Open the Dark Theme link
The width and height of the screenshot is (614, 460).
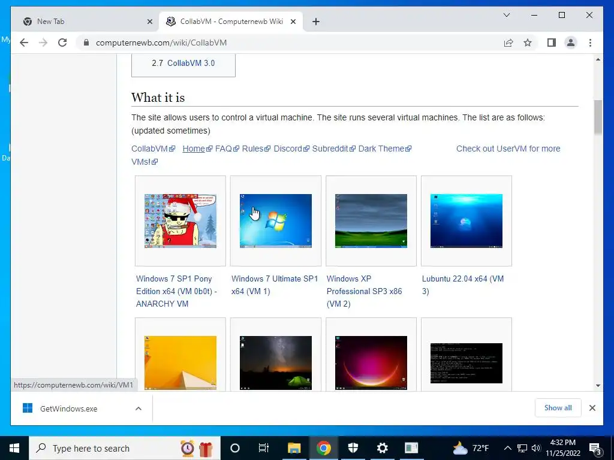384,149
